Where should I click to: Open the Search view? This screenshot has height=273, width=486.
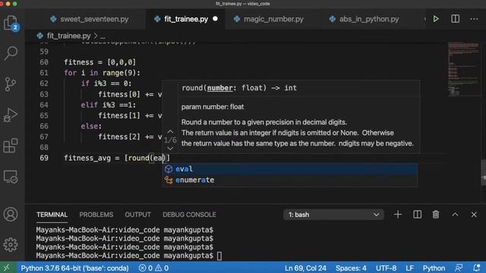tap(11, 53)
